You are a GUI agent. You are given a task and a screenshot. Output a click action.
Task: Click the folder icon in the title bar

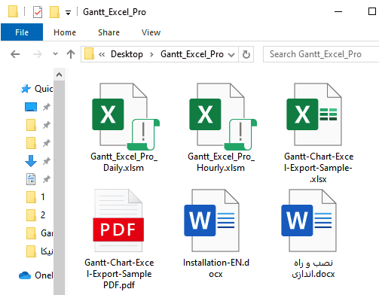click(x=13, y=11)
